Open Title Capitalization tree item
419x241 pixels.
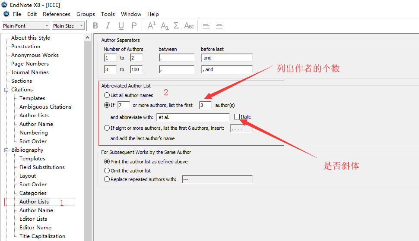[x=42, y=236]
